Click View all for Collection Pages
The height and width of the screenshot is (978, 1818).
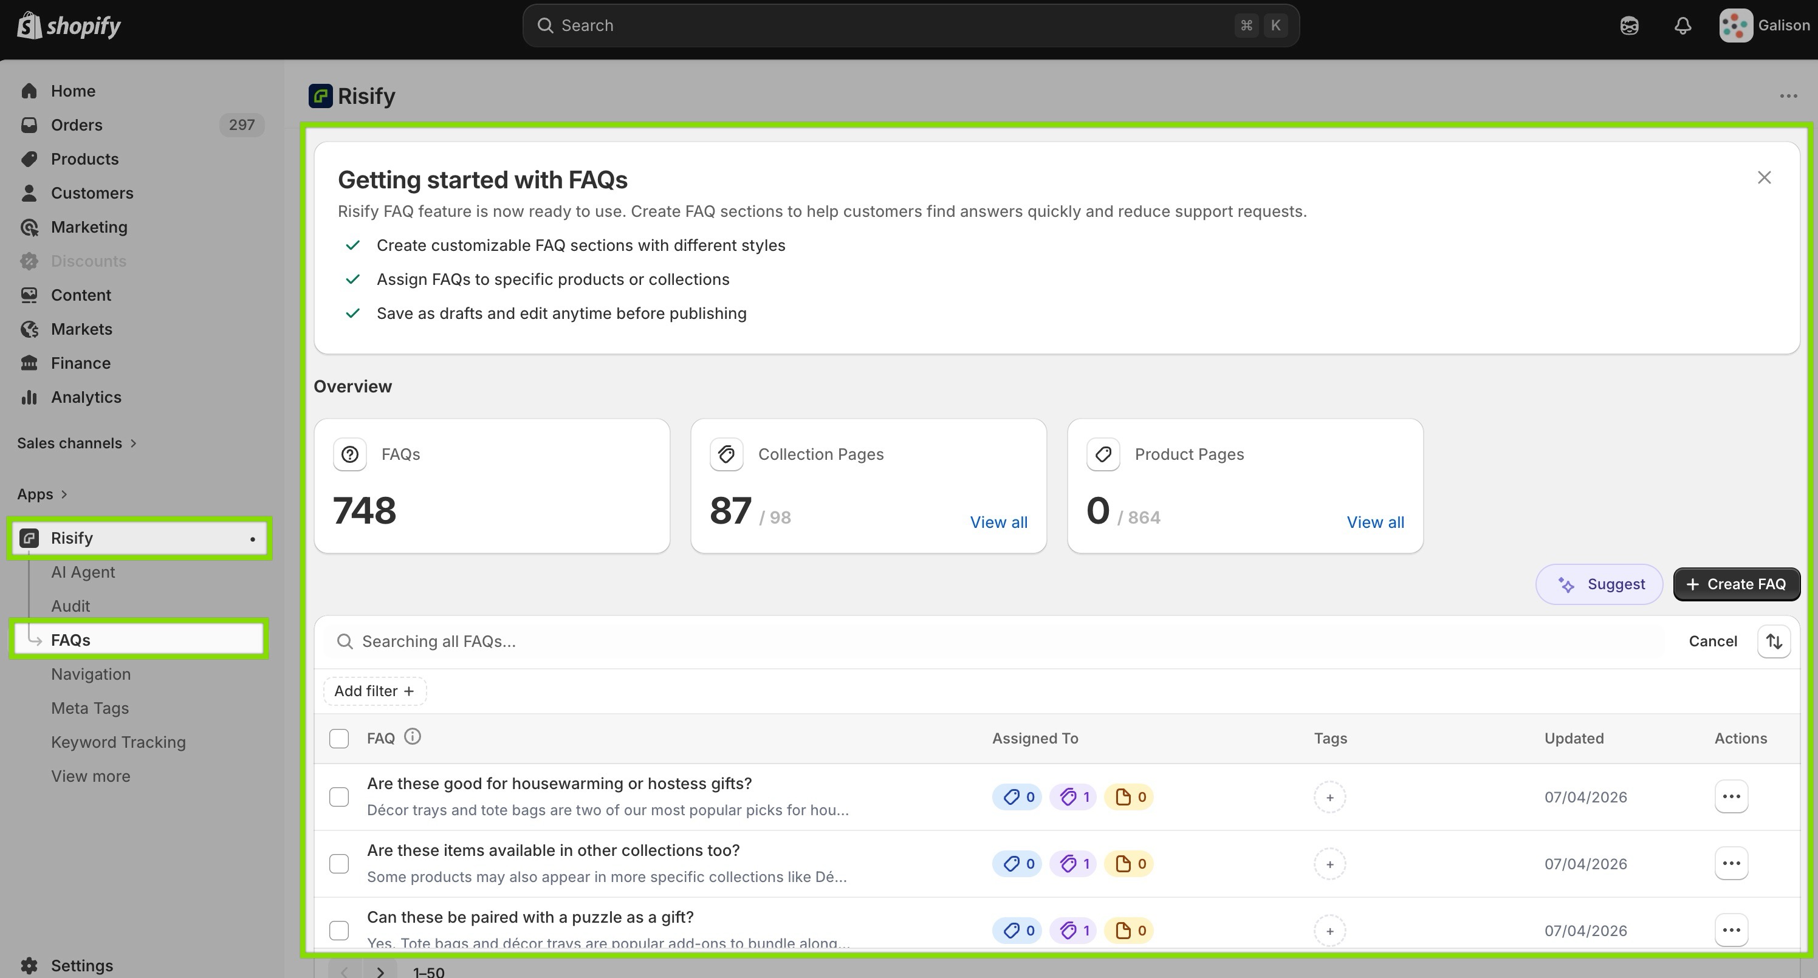click(x=998, y=522)
